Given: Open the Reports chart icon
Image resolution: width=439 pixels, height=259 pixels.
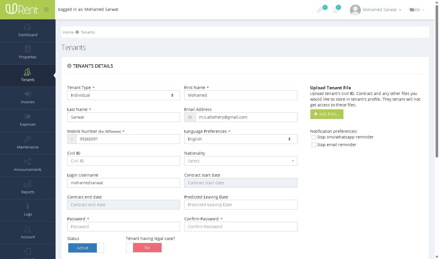Looking at the screenshot, I should point(28,184).
